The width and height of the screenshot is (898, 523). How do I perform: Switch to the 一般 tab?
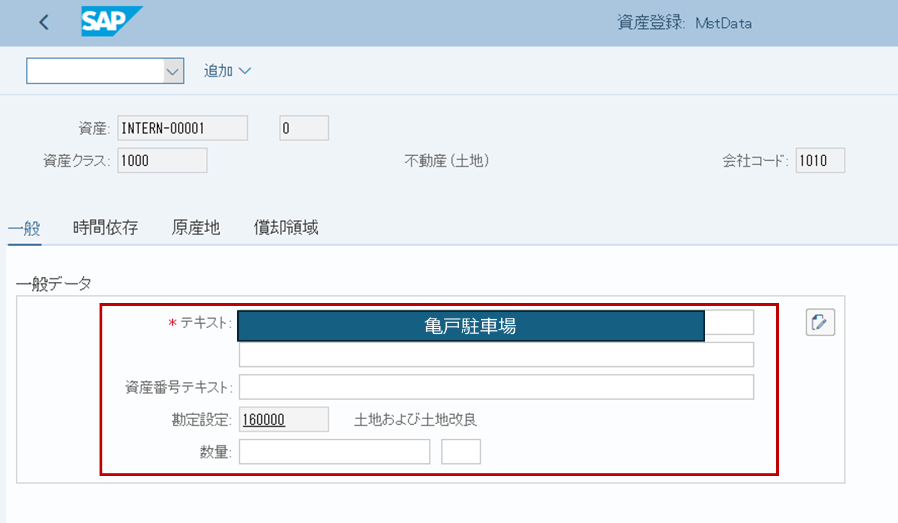point(24,228)
